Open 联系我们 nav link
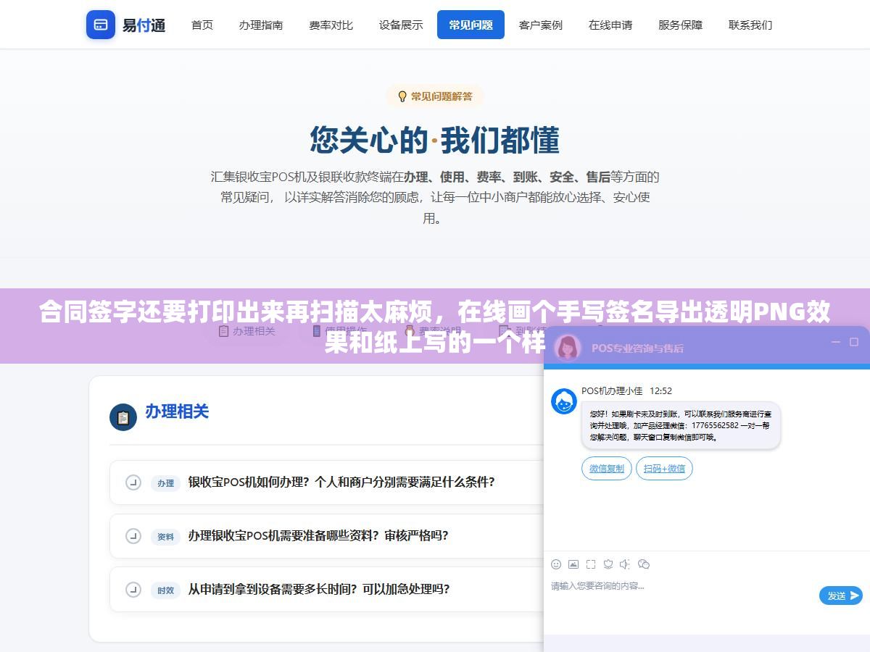This screenshot has width=870, height=652. pyautogui.click(x=750, y=25)
